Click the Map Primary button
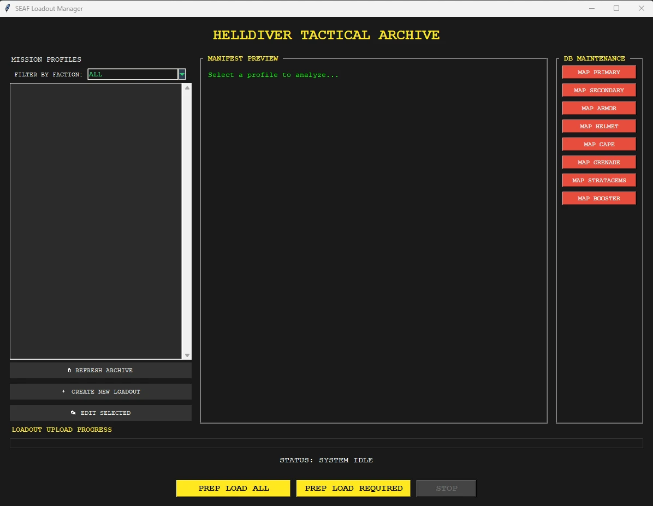Viewport: 653px width, 506px height. [599, 72]
